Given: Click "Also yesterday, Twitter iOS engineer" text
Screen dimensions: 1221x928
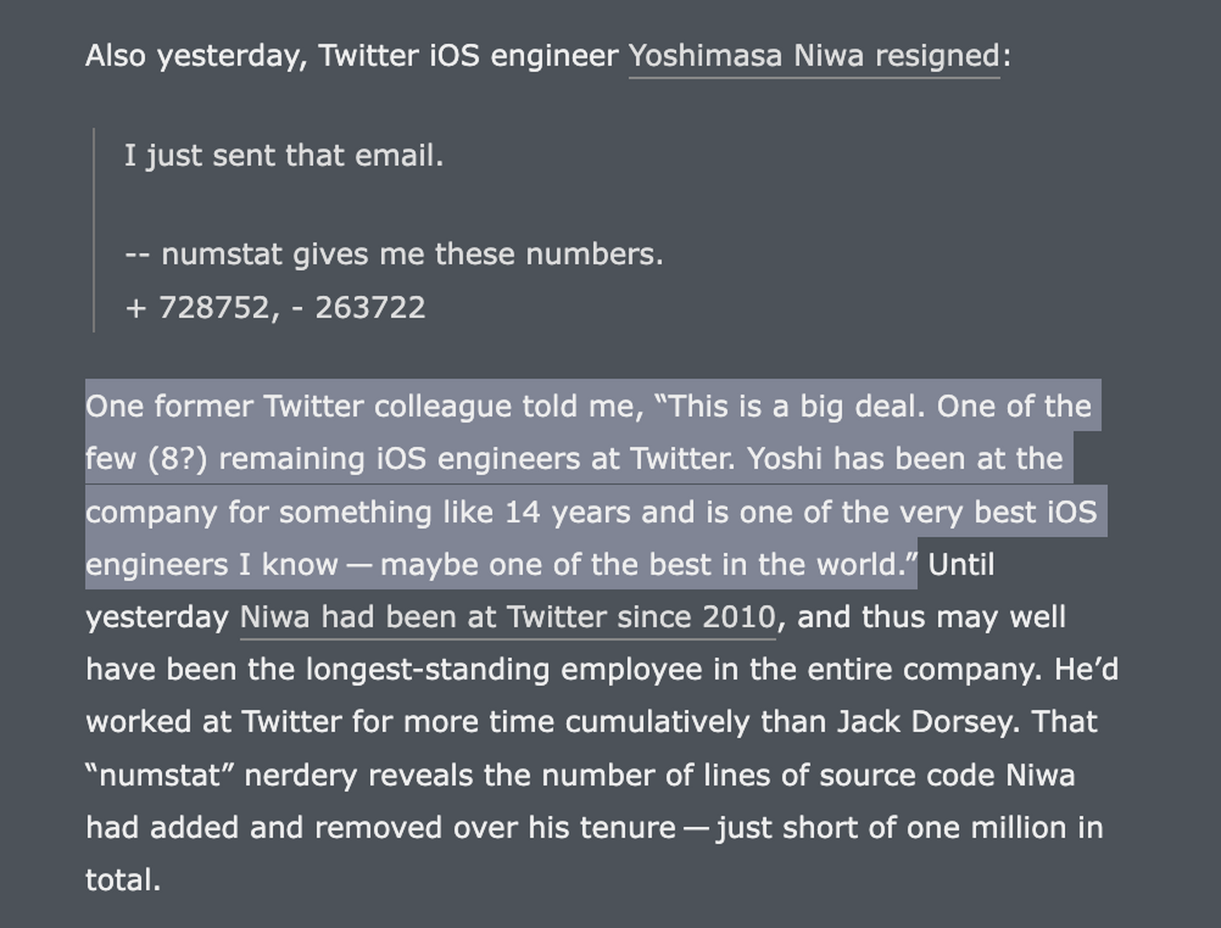Looking at the screenshot, I should point(352,57).
